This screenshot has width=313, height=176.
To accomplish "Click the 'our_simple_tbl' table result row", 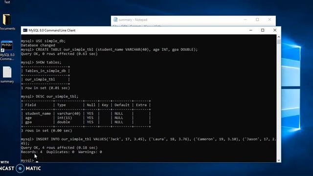I will (40, 79).
